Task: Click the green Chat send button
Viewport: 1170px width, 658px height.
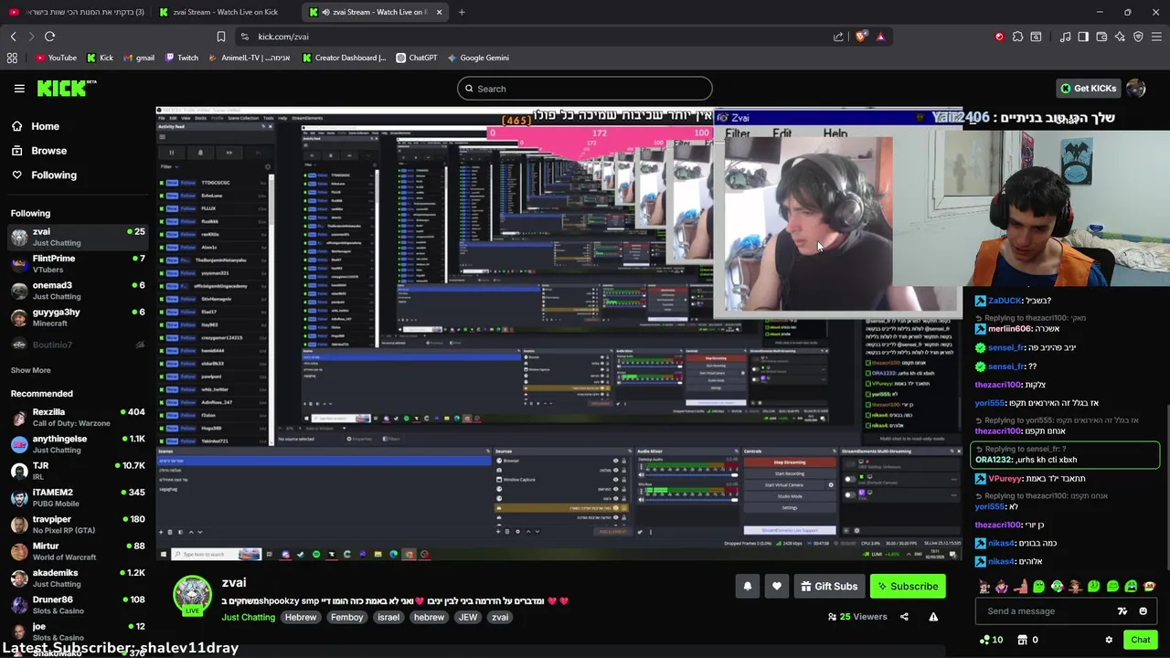Action: click(x=1140, y=640)
